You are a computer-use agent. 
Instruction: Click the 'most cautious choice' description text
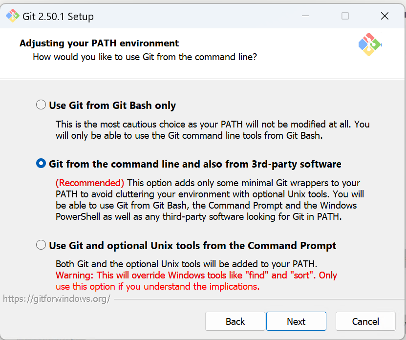click(213, 130)
